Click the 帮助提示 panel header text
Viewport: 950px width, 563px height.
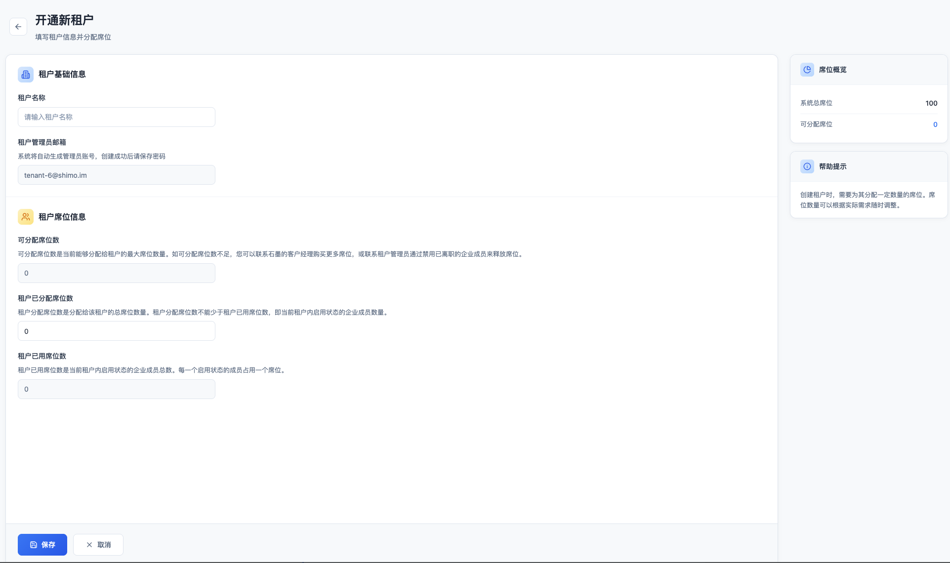coord(832,166)
